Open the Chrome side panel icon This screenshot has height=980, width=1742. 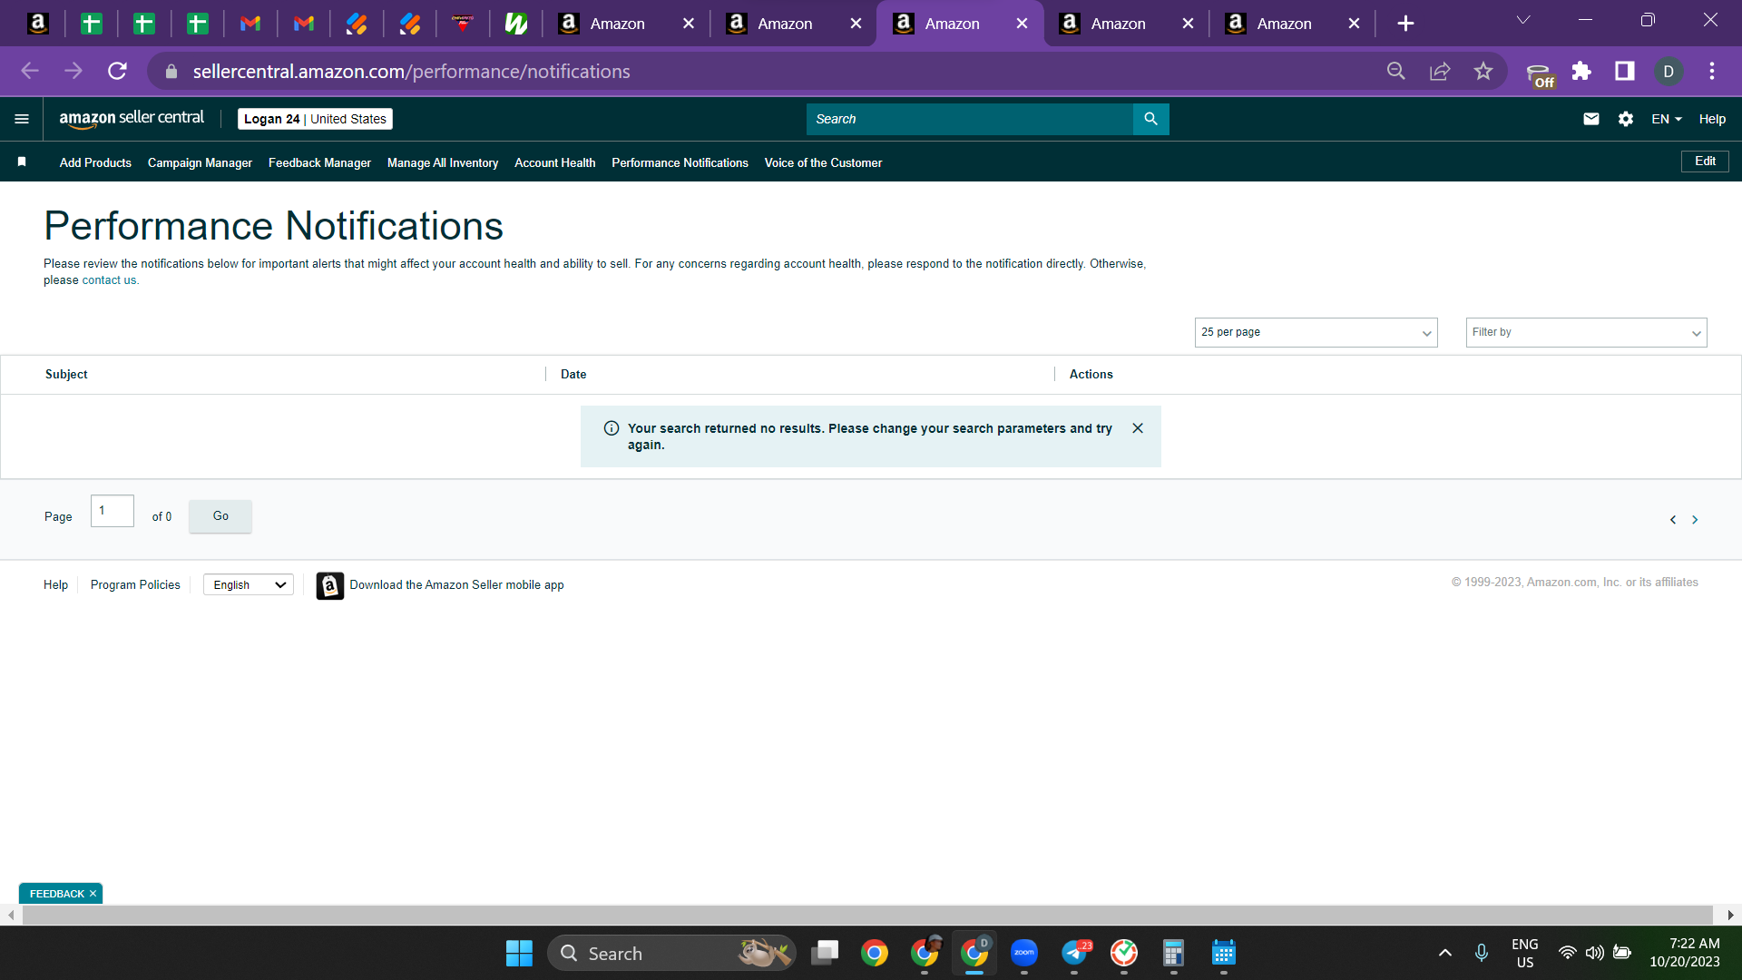(1625, 71)
